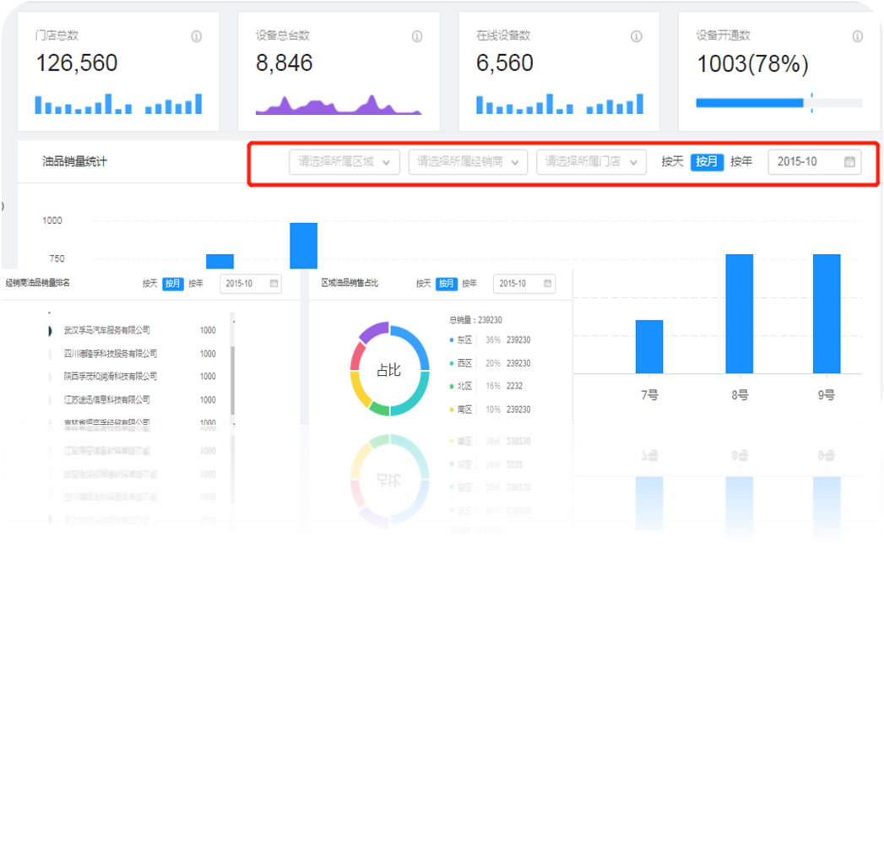Select 按天 in 油品销量统计 filter
Image resolution: width=884 pixels, height=852 pixels.
(x=672, y=162)
